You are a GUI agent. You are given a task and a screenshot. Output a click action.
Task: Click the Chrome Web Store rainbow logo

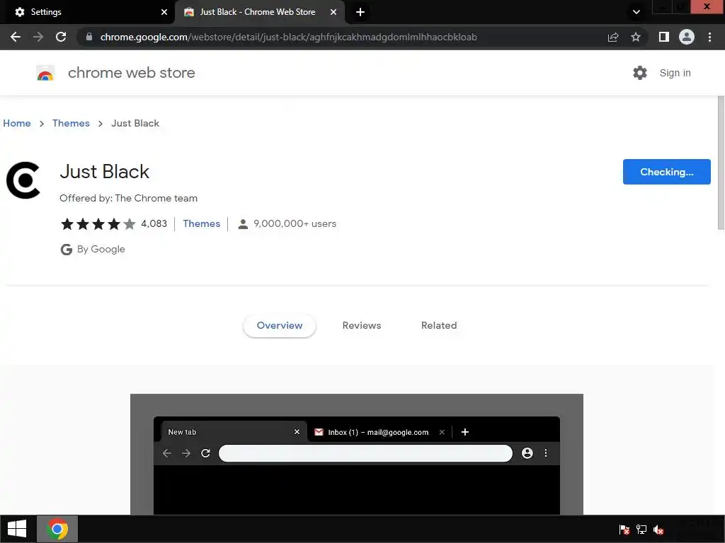[x=45, y=73]
